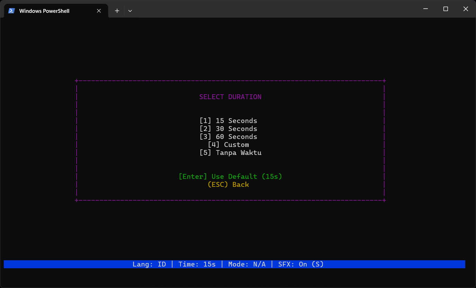Choose the [3] 60 Seconds option

(228, 137)
